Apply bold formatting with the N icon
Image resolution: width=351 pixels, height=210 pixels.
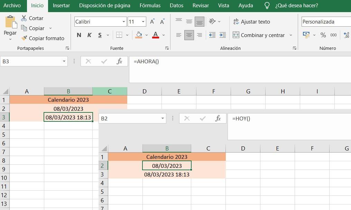pyautogui.click(x=79, y=35)
